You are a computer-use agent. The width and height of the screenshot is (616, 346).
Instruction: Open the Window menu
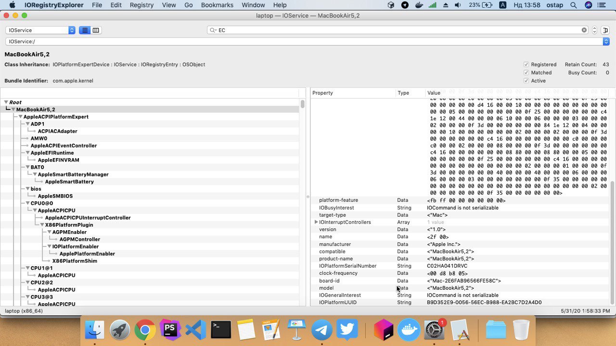(253, 5)
